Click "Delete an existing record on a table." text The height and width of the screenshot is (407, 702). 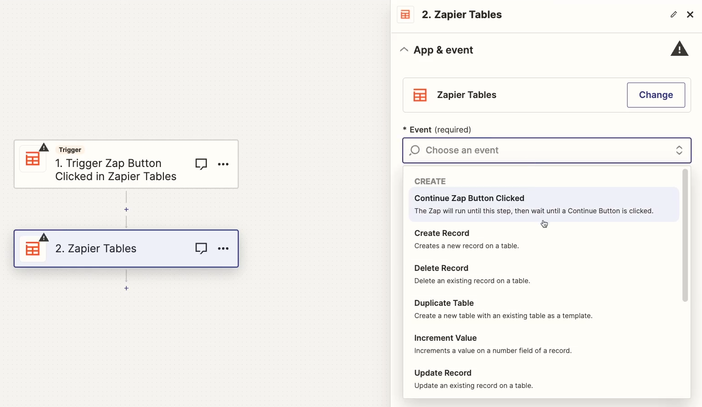pyautogui.click(x=472, y=281)
